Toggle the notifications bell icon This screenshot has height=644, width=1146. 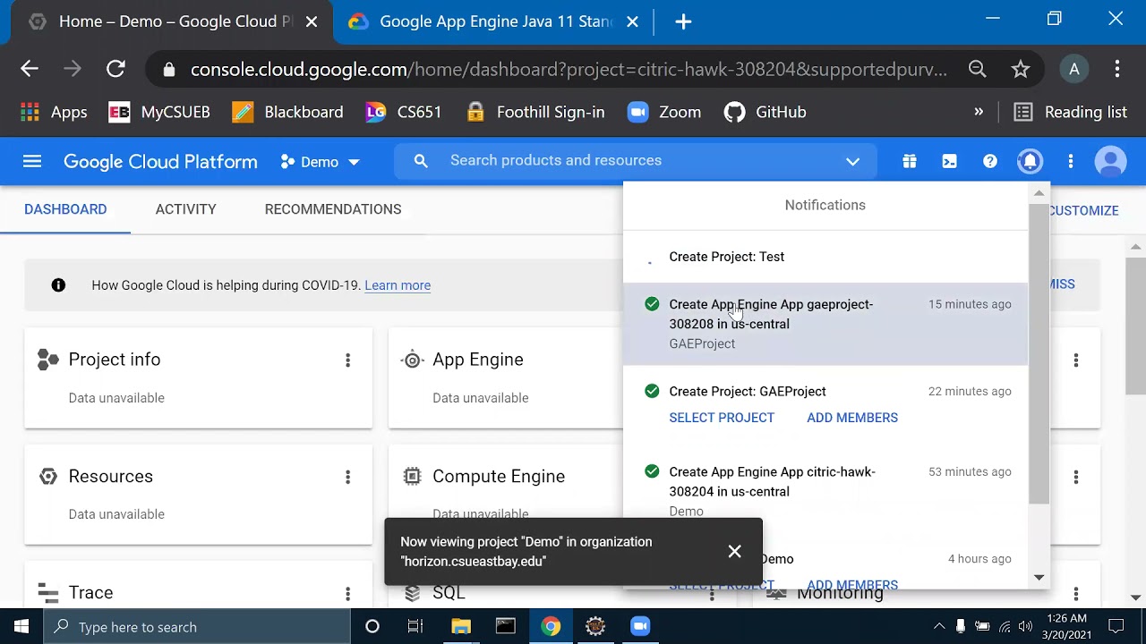(x=1030, y=161)
